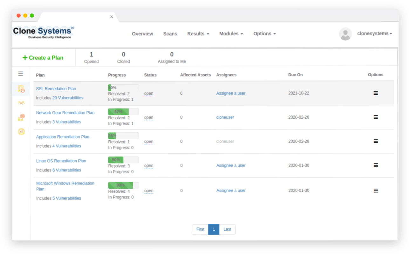Click the 25% progress bar
Viewport: 410px width, 257px height.
coord(123,136)
